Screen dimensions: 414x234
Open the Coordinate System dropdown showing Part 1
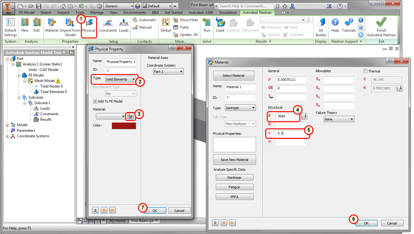168,72
